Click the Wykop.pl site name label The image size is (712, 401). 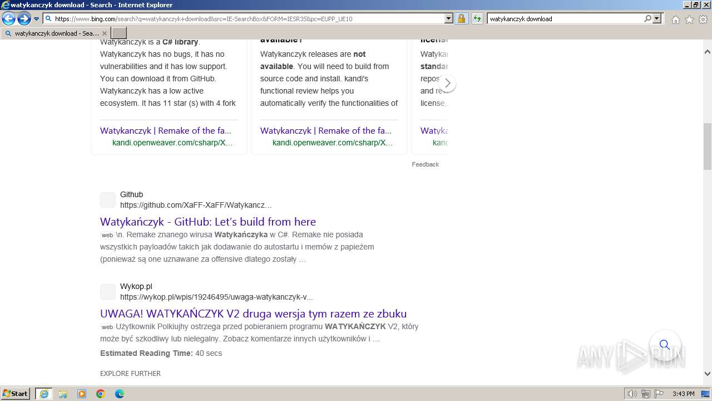[136, 286]
